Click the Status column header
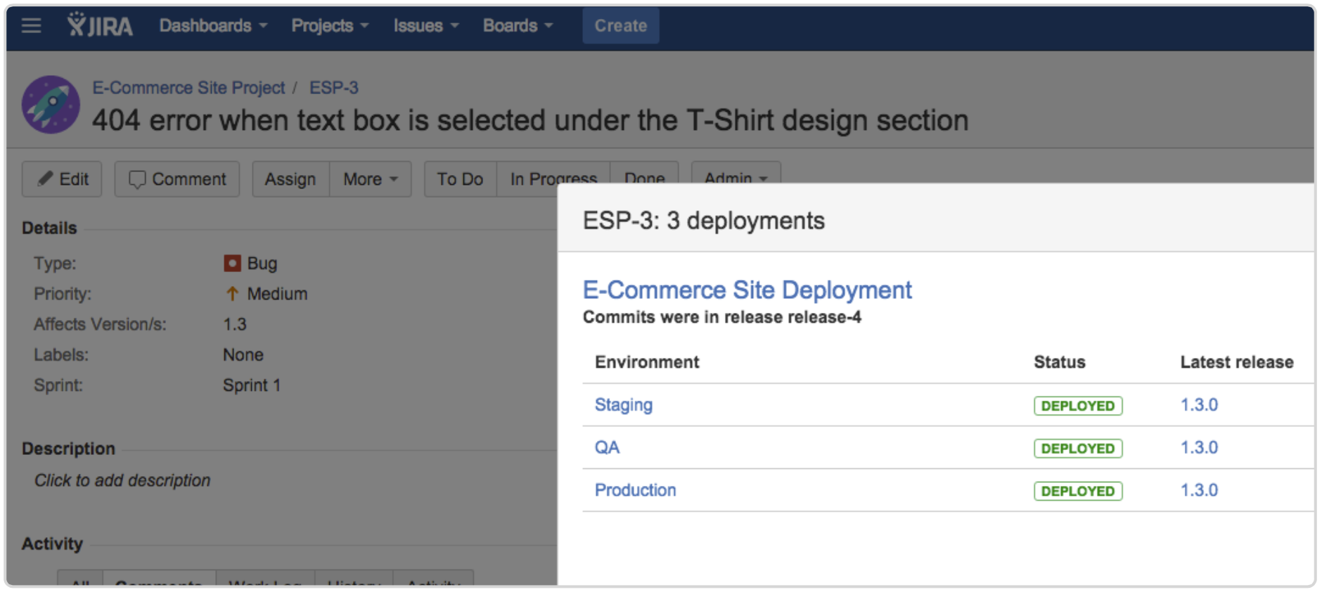Viewport: 1322px width, 592px height. point(1060,362)
